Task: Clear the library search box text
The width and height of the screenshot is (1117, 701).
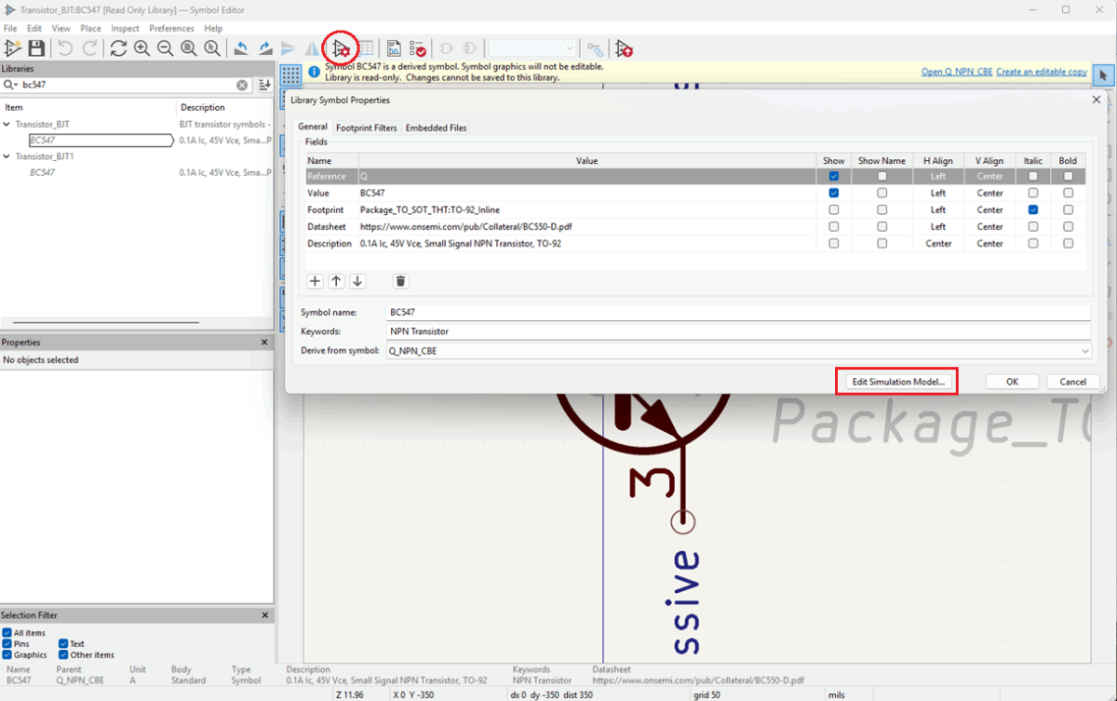Action: pos(242,85)
